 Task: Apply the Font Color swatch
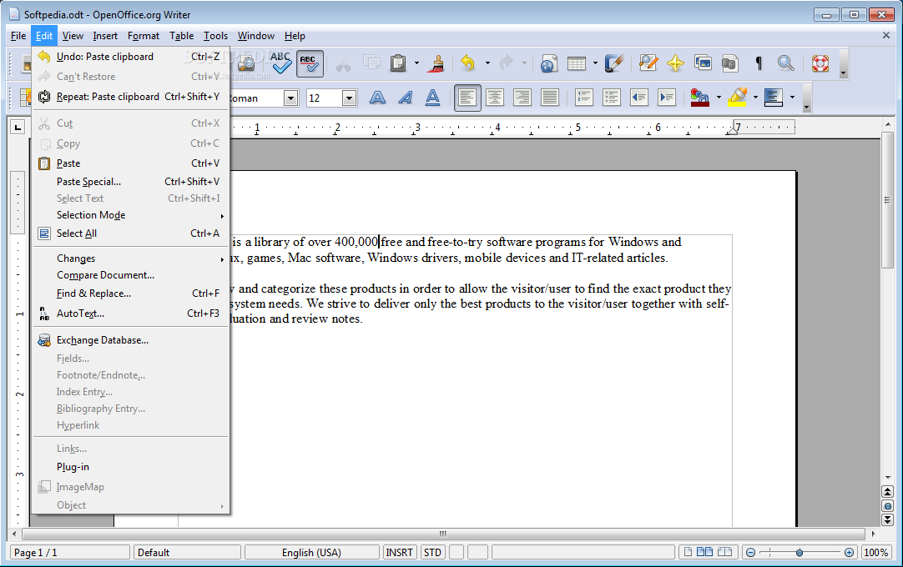coord(699,98)
